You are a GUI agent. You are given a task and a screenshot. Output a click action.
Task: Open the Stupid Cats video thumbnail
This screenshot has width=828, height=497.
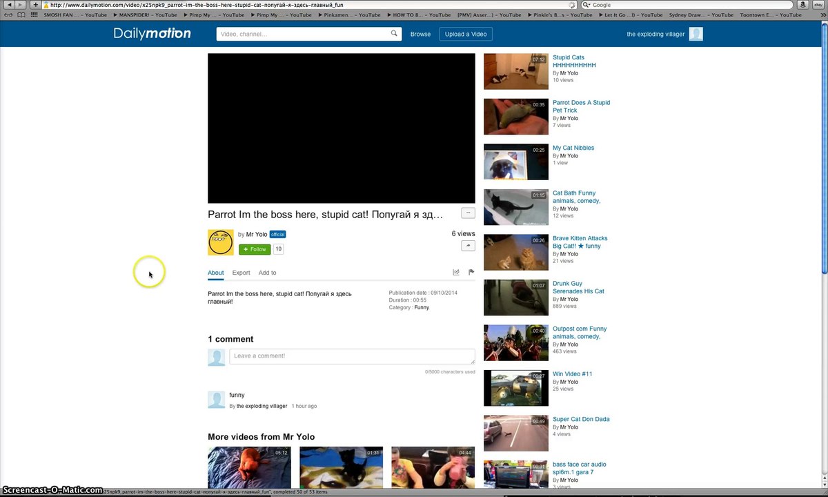[516, 71]
